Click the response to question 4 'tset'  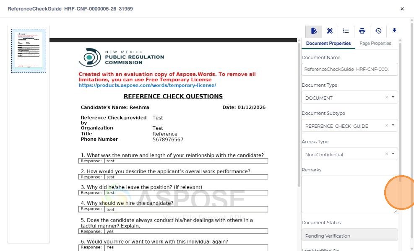[110, 210]
